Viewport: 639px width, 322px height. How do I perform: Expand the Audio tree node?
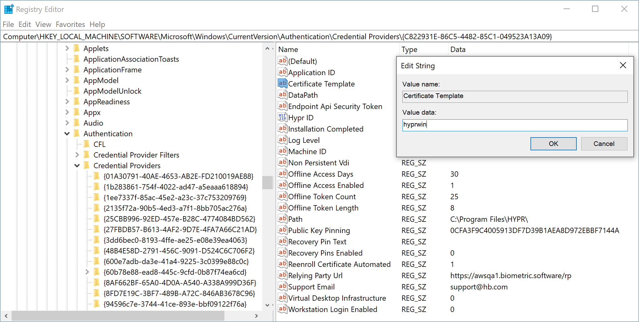pos(67,123)
